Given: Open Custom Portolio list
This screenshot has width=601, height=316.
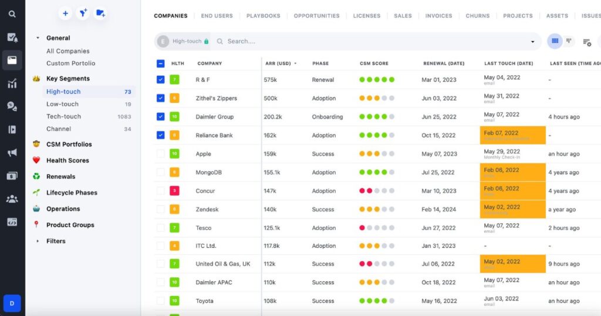Looking at the screenshot, I should click(71, 63).
